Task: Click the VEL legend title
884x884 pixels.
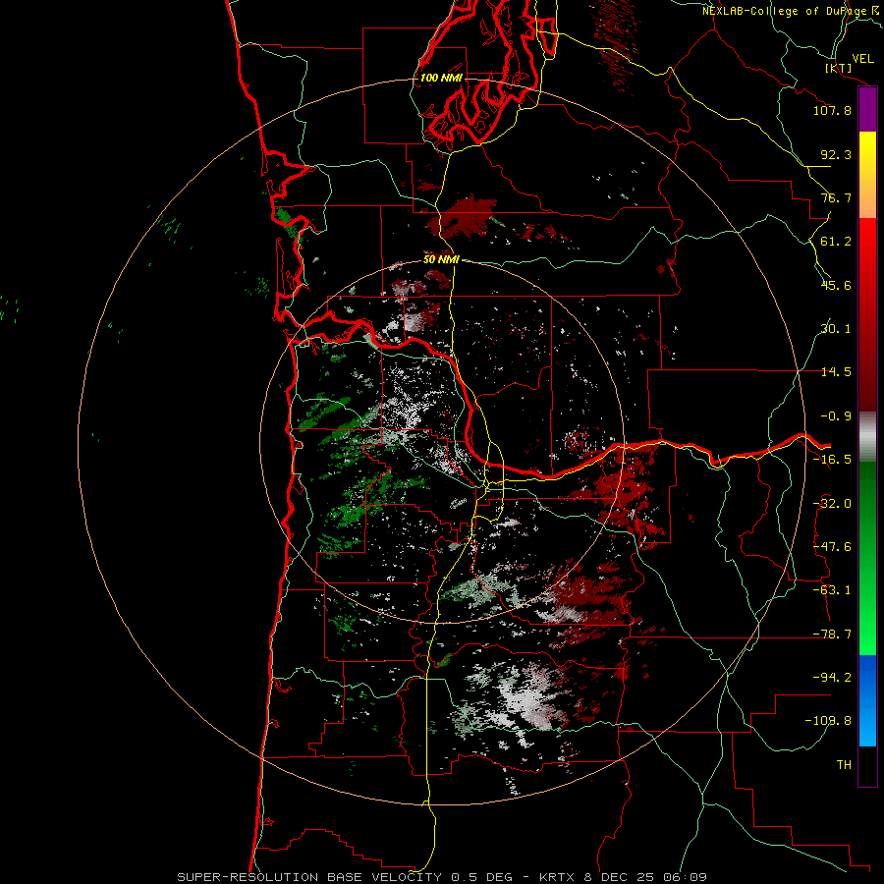Action: coord(862,59)
